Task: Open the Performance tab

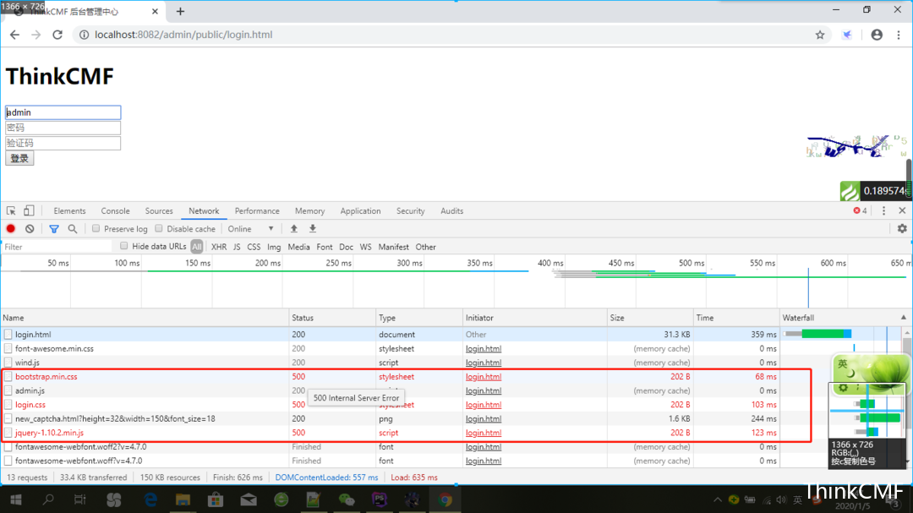Action: [257, 210]
